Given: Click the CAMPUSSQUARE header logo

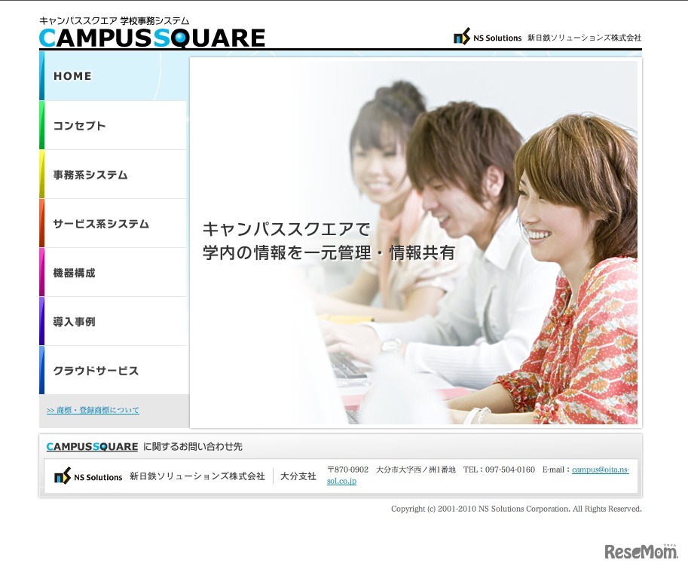Looking at the screenshot, I should pyautogui.click(x=151, y=37).
